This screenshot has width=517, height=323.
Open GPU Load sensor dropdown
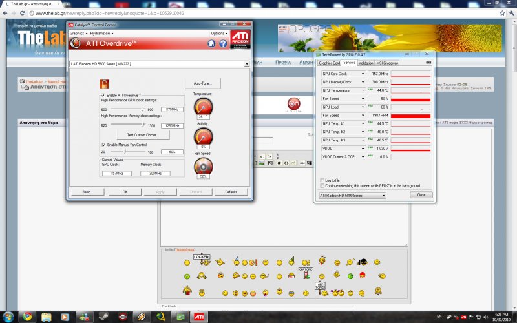(x=363, y=107)
